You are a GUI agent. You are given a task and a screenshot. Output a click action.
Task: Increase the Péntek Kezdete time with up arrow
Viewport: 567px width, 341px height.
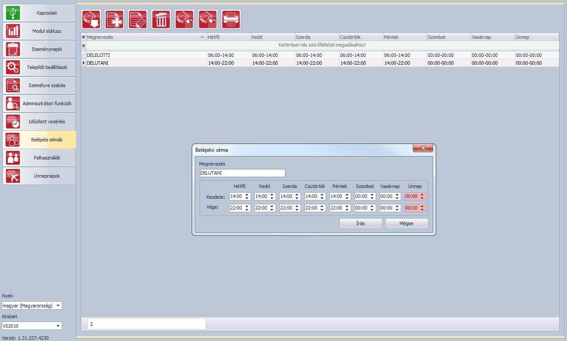(347, 194)
